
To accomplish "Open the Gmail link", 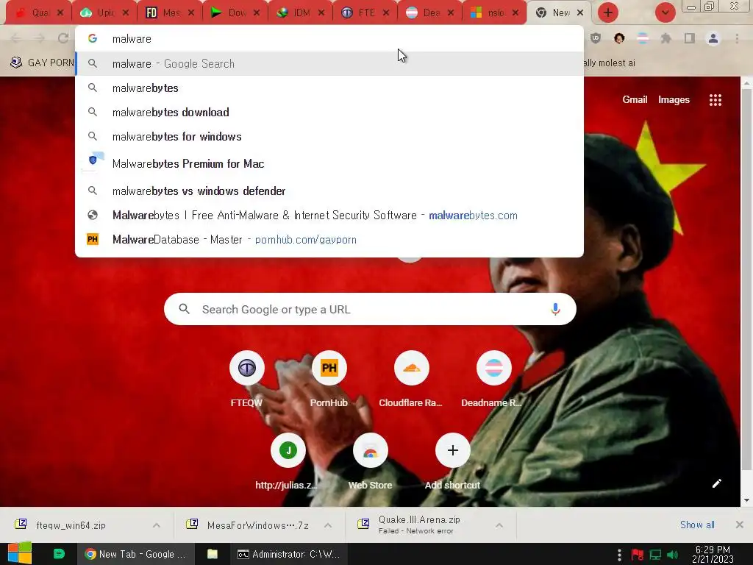I will (635, 99).
